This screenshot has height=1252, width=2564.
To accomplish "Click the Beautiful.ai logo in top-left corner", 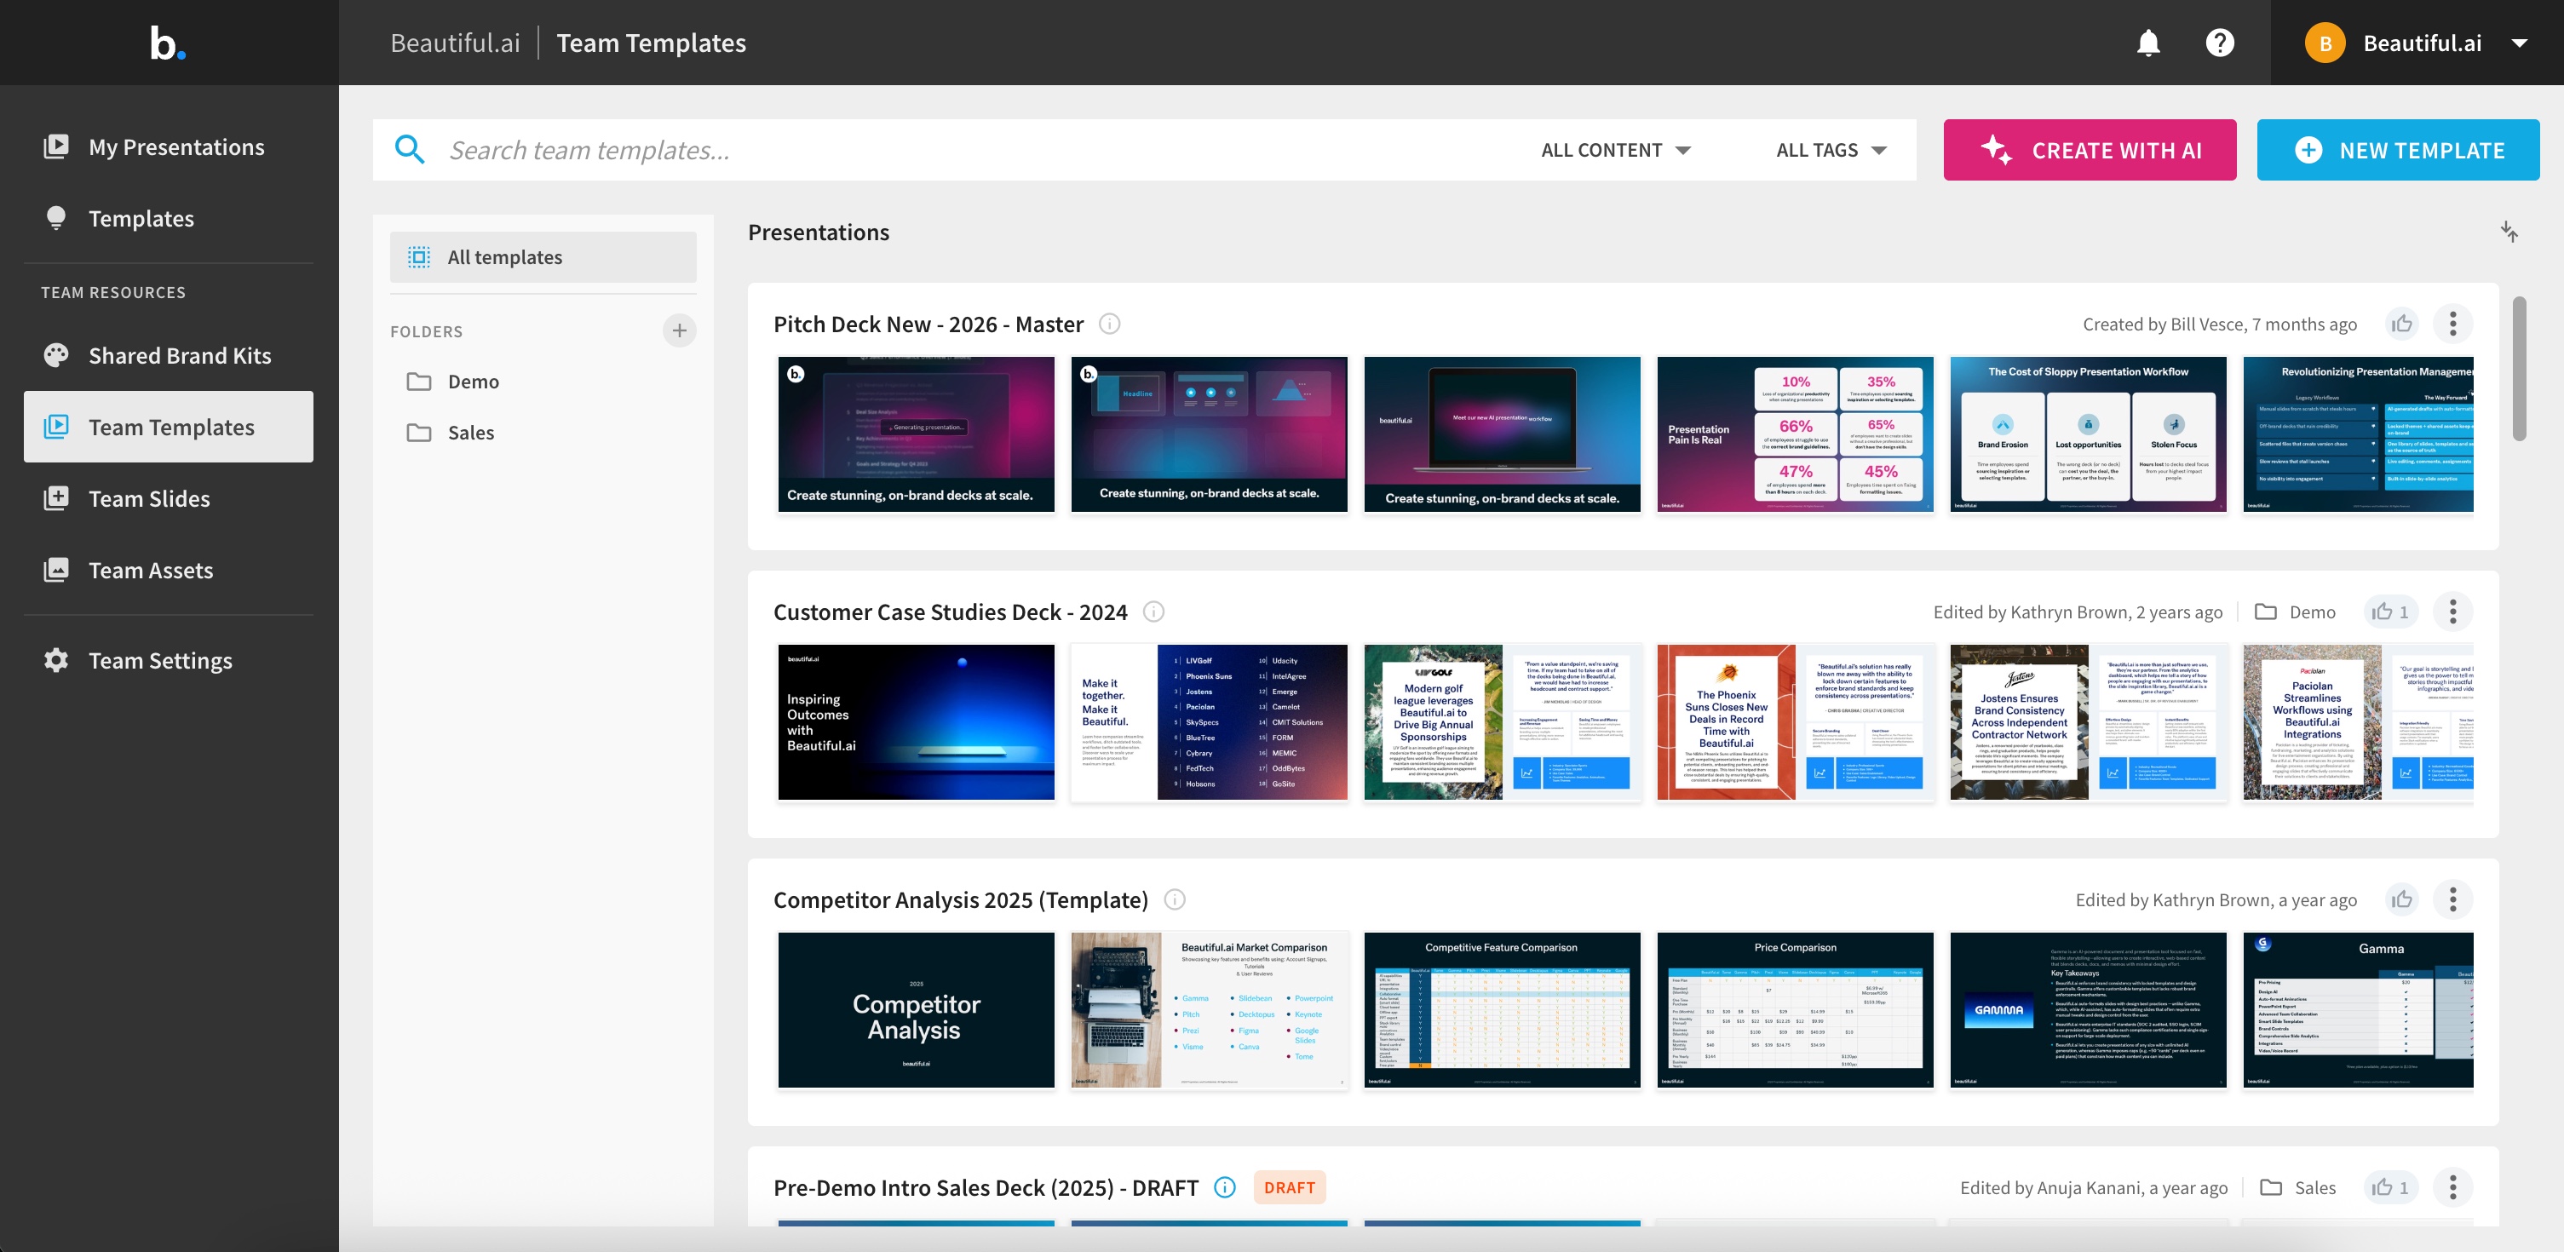I will click(167, 43).
